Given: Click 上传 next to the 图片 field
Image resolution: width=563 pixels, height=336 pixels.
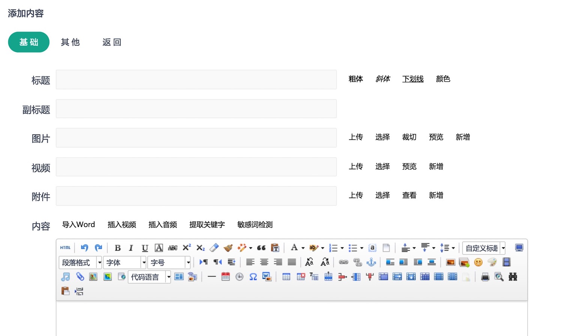Looking at the screenshot, I should tap(355, 137).
